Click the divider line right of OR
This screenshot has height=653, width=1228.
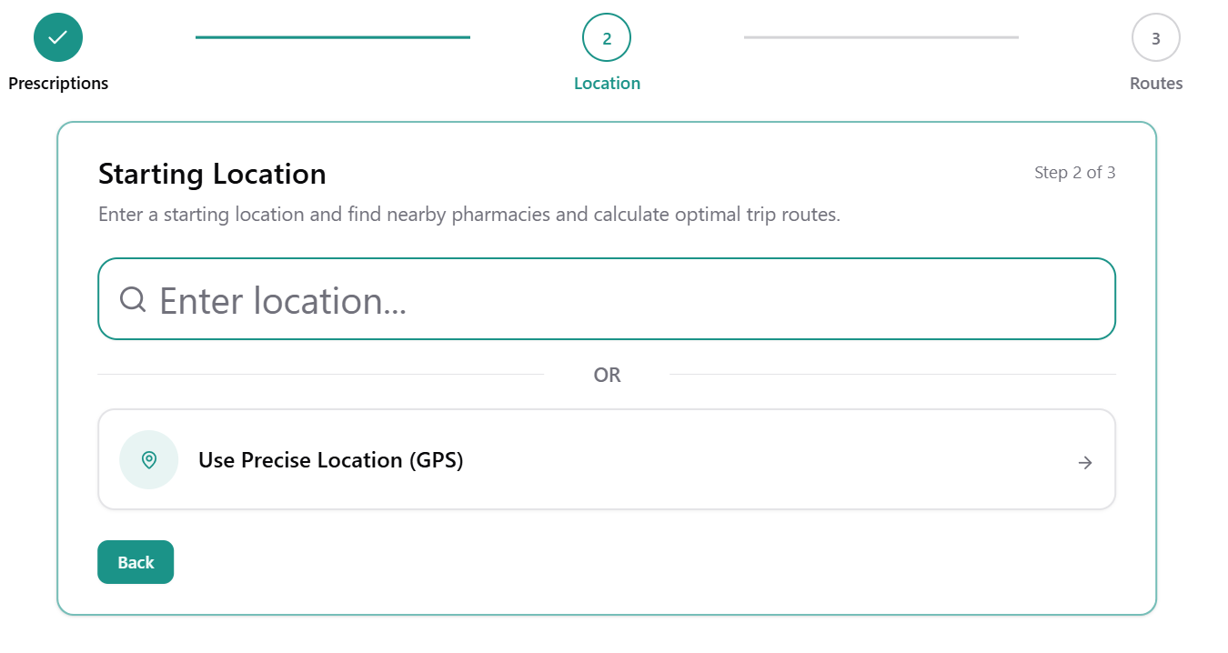[x=891, y=375]
